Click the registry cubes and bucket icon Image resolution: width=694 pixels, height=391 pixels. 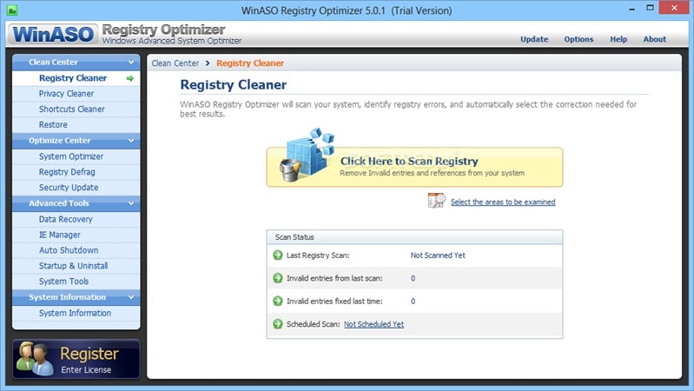(307, 154)
